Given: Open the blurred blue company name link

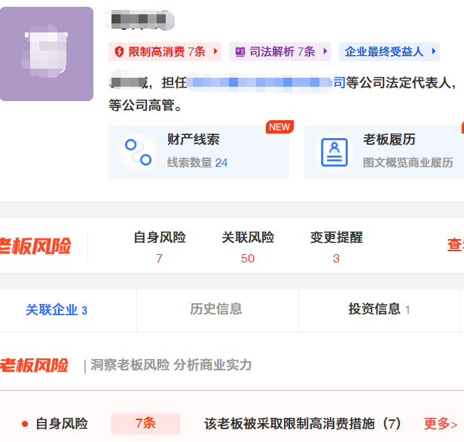Looking at the screenshot, I should point(266,82).
